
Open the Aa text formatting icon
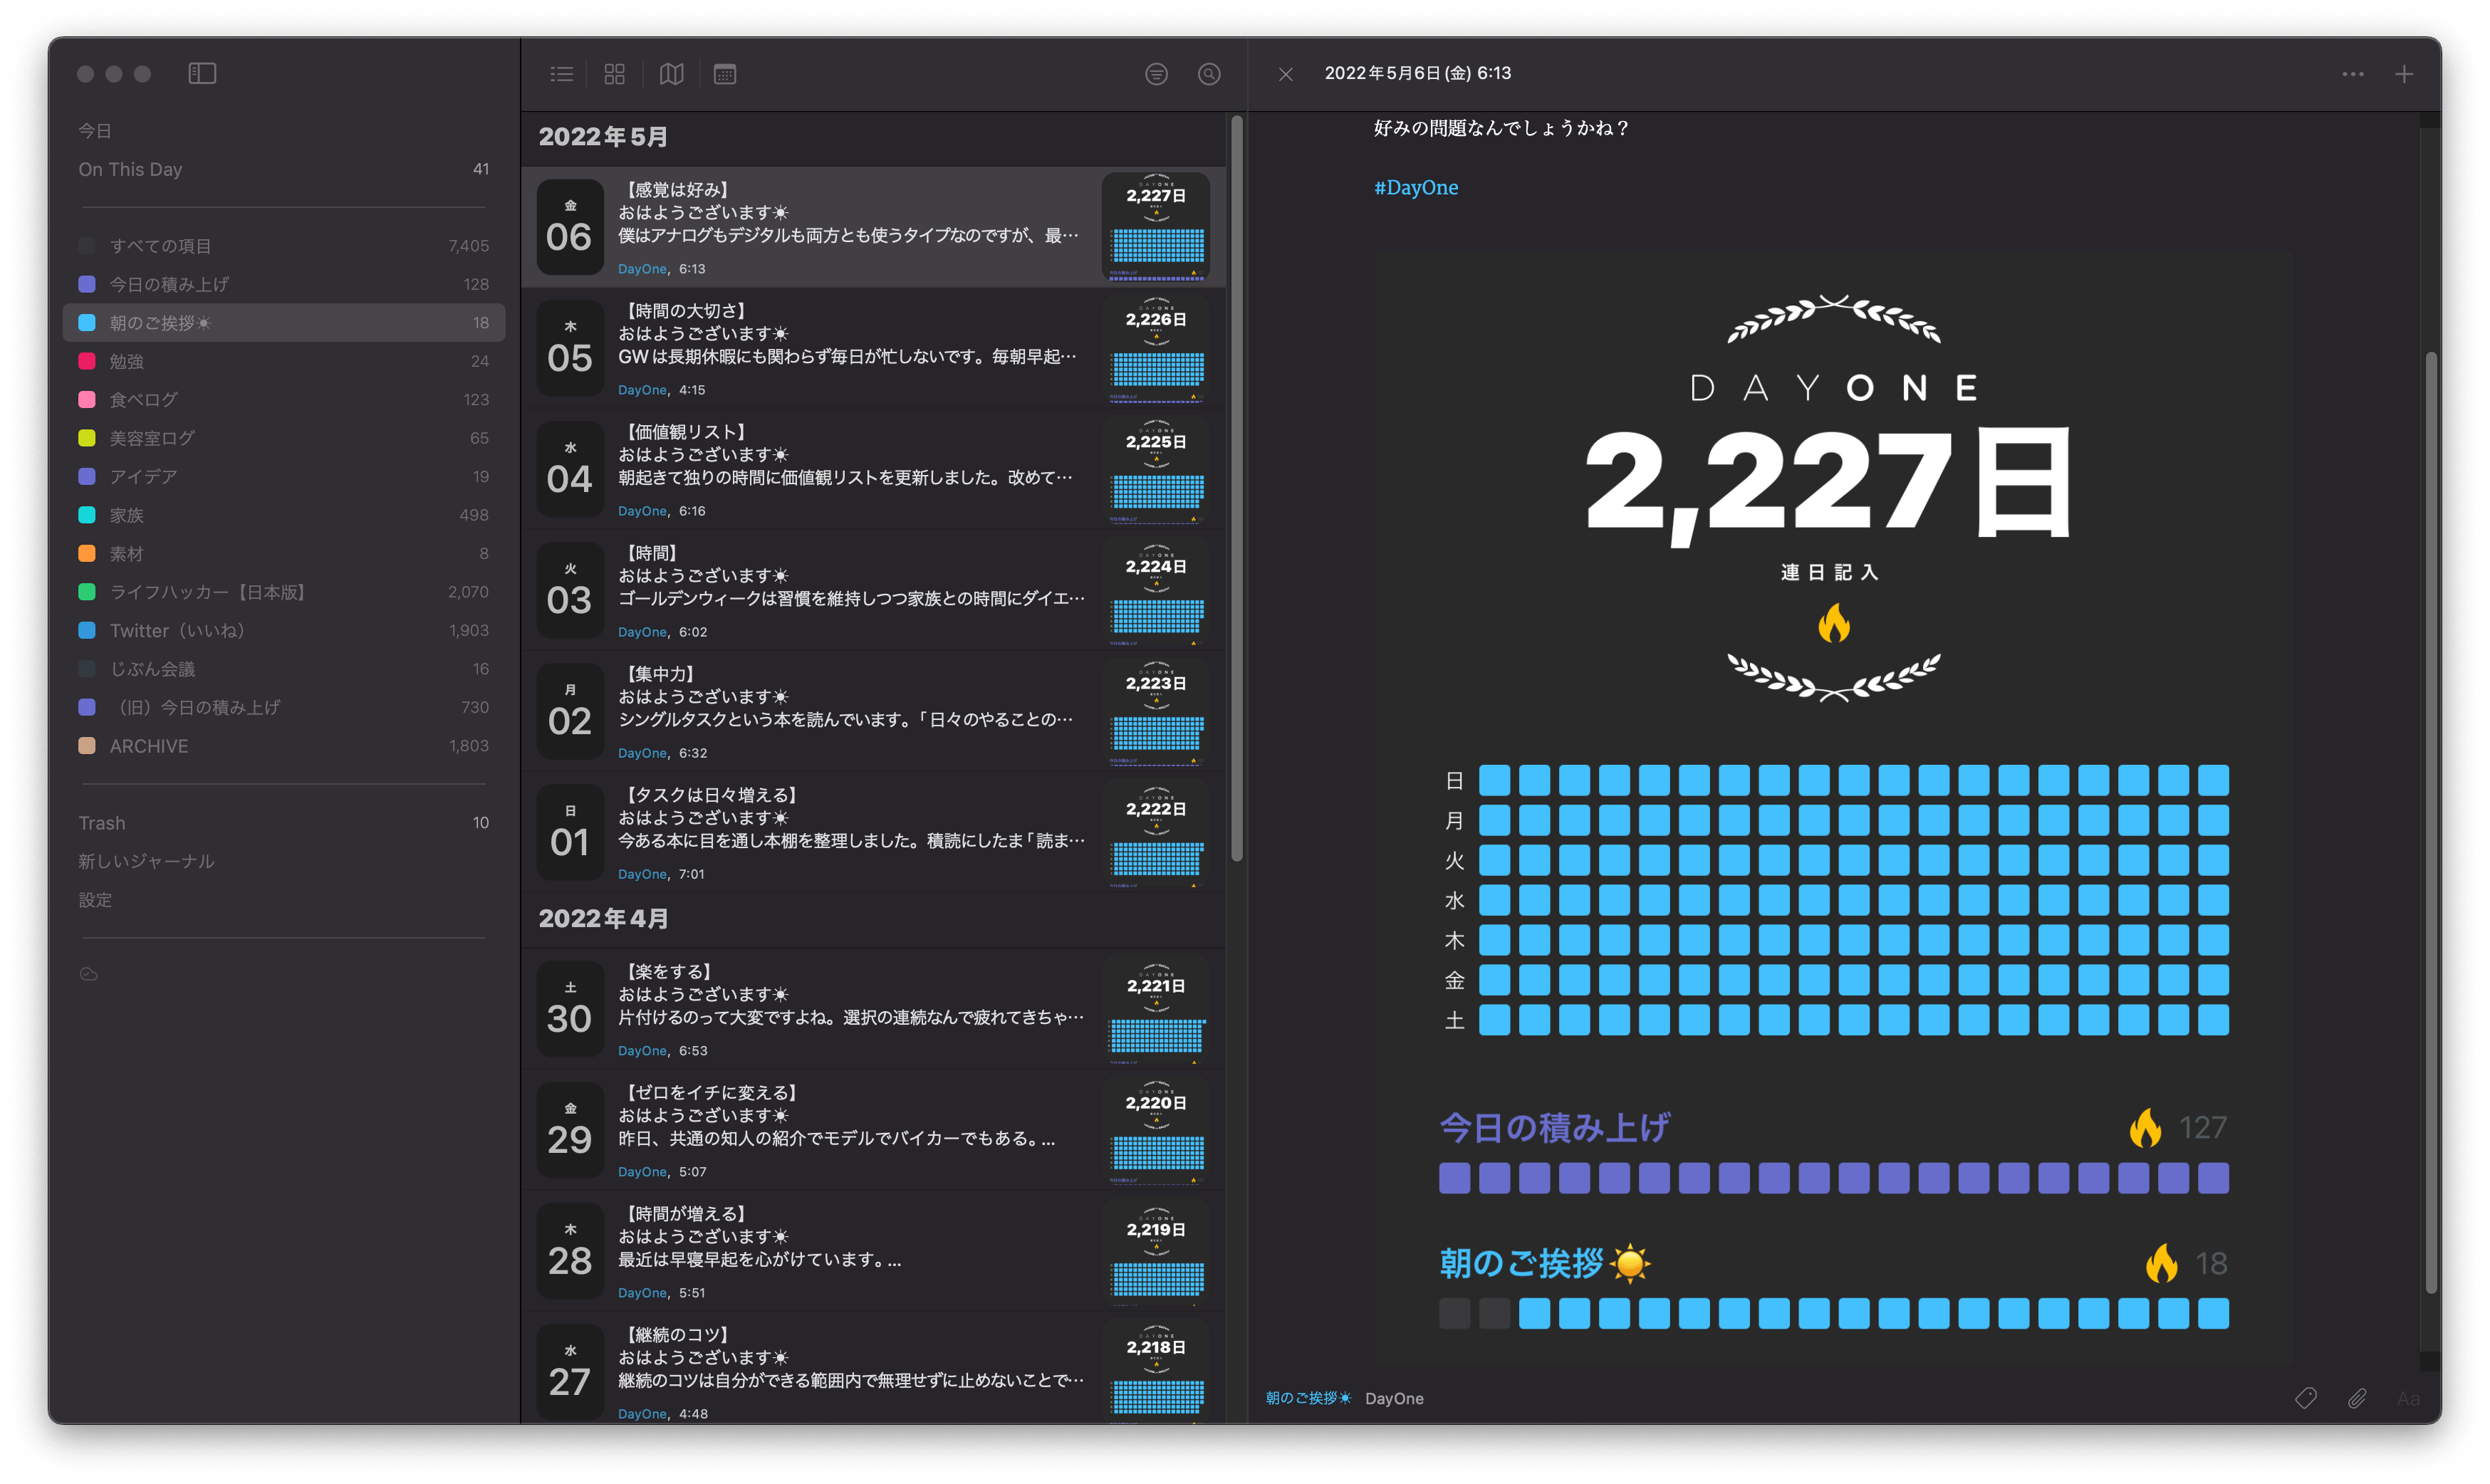coord(2408,1398)
